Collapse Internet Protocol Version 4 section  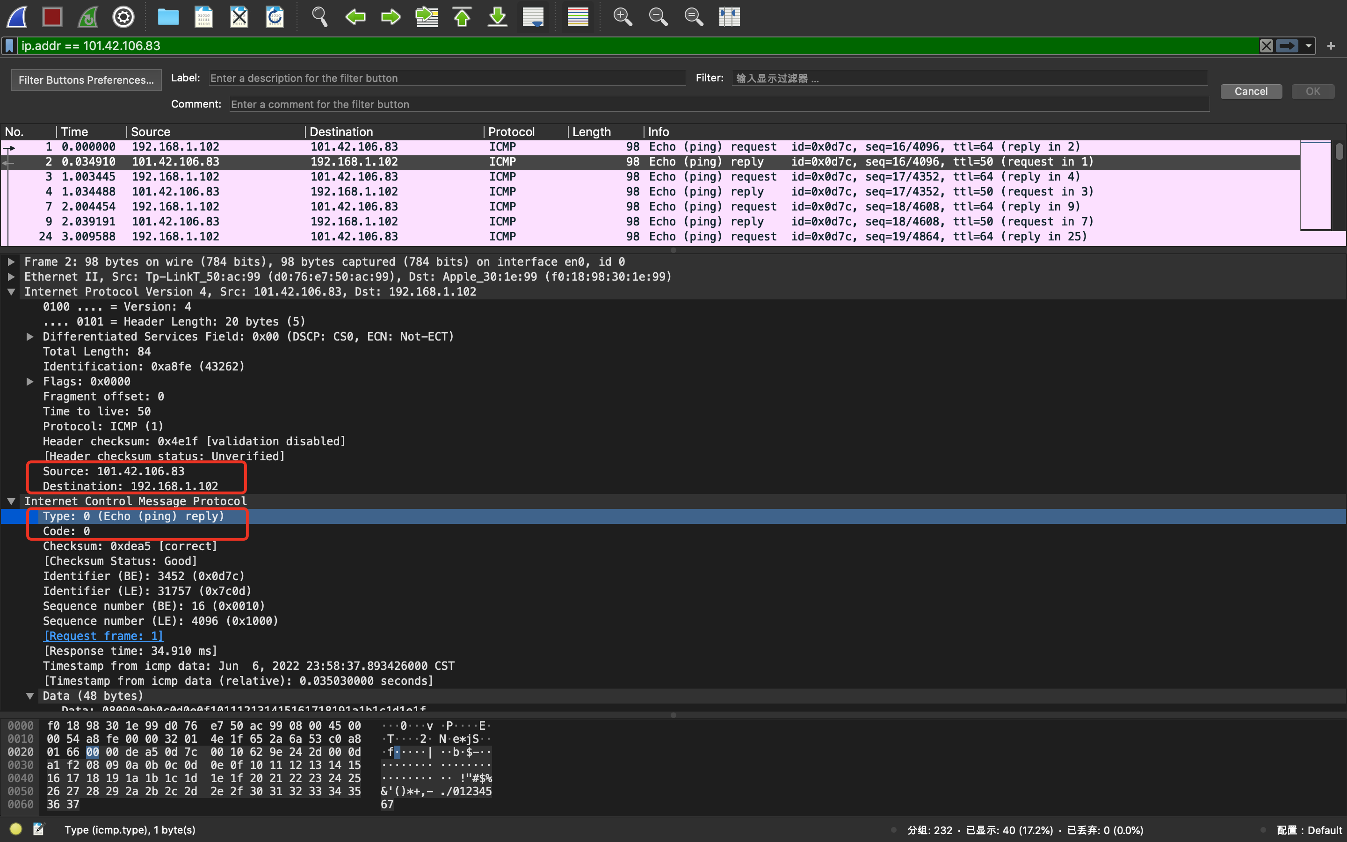11,292
